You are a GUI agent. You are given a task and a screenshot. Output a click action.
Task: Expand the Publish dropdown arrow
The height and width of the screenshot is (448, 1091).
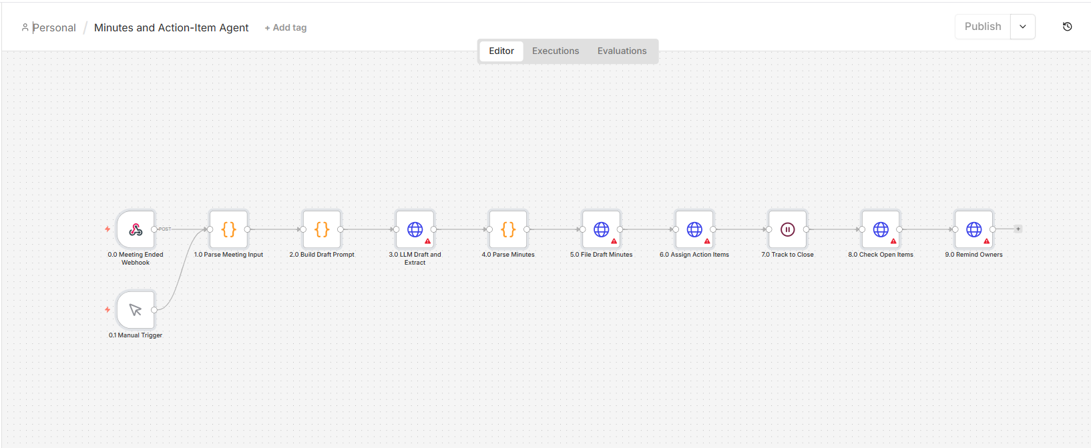pos(1023,27)
